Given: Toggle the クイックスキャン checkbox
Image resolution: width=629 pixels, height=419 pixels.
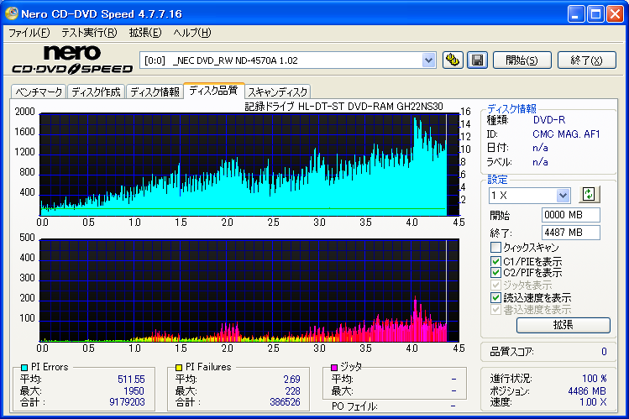Looking at the screenshot, I should [x=495, y=247].
